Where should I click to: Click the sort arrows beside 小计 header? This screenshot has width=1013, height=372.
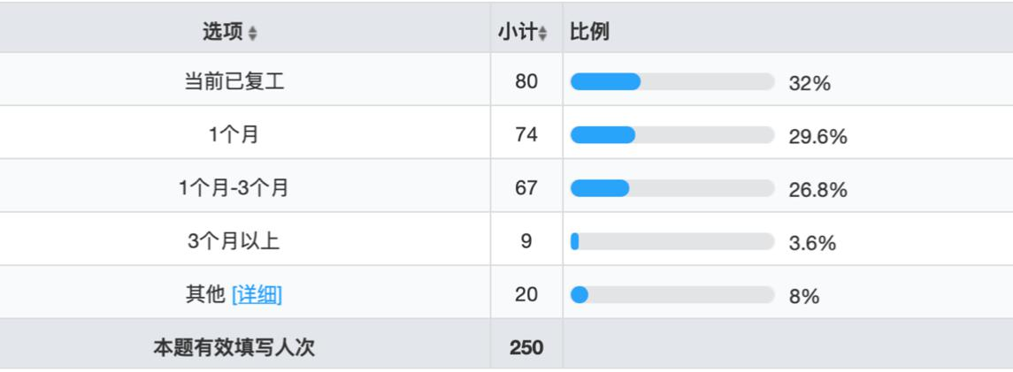[543, 34]
